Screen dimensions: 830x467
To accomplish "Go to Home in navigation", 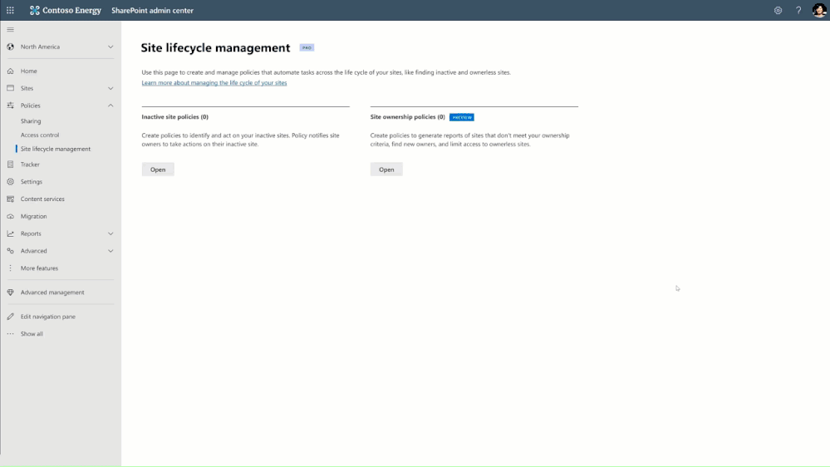I will [28, 71].
